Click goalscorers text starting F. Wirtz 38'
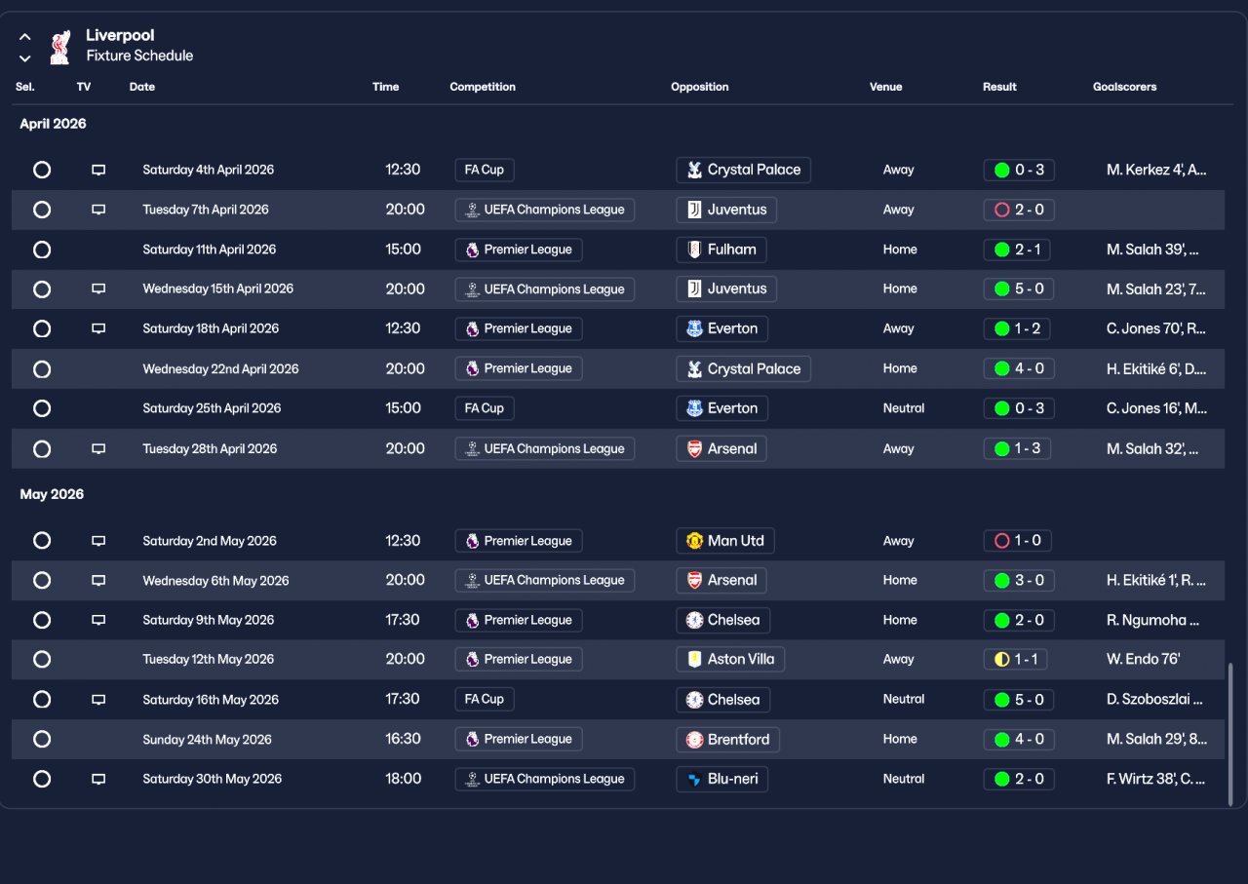 tap(1156, 779)
